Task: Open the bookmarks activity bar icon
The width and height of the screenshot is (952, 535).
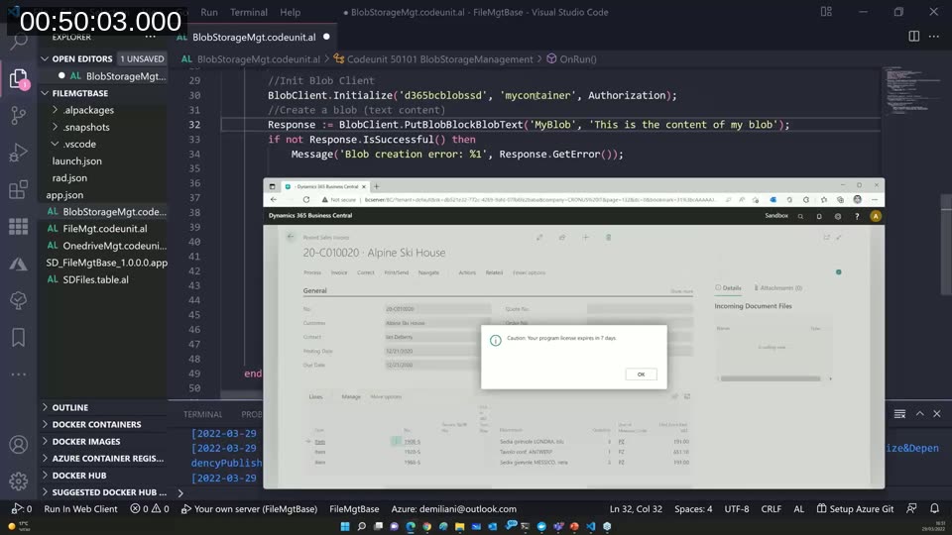Action: 18,337
